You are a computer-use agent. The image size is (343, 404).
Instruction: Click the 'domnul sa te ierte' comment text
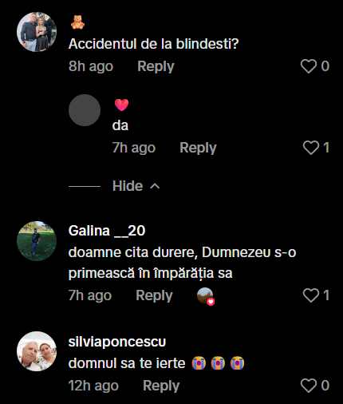[127, 363]
